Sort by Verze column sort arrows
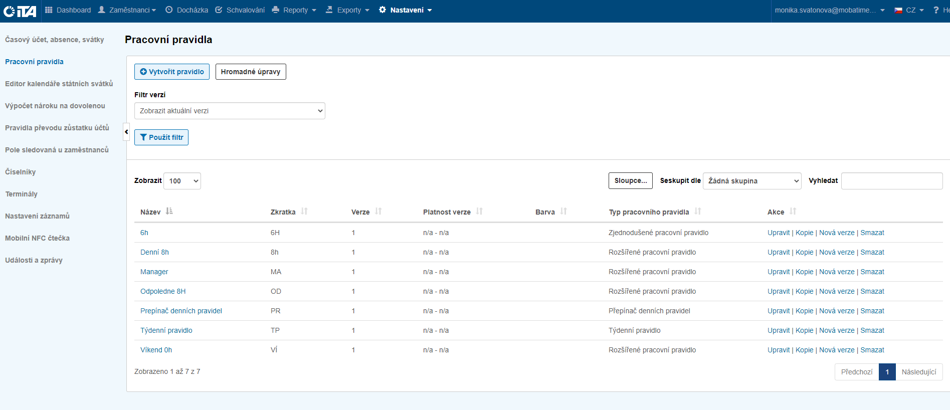This screenshot has width=950, height=410. pos(378,212)
